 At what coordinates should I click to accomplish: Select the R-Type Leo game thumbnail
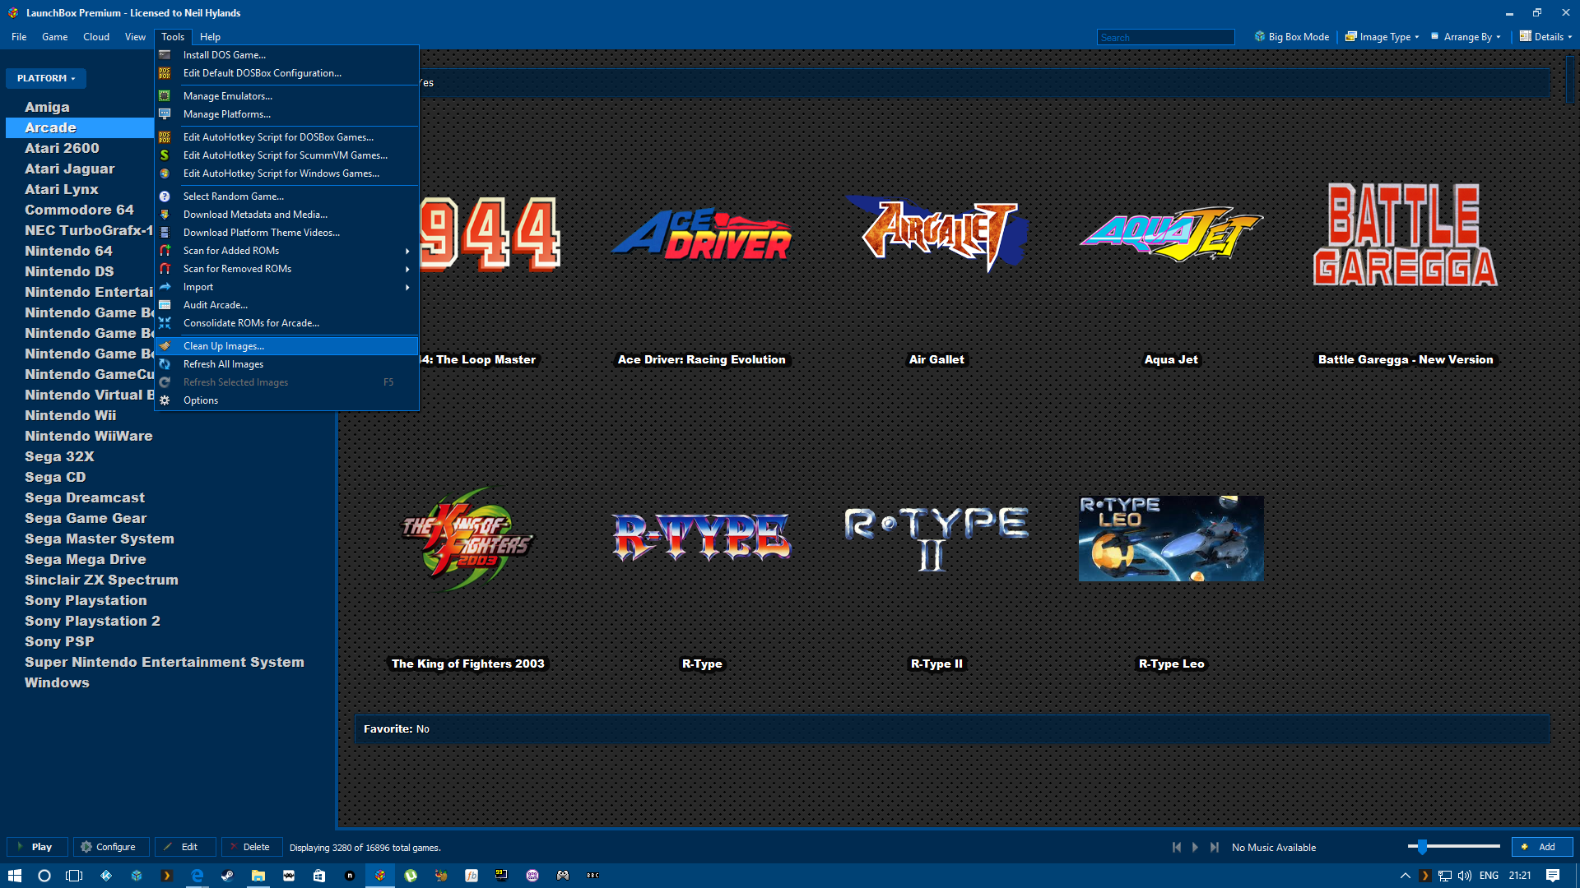pyautogui.click(x=1171, y=539)
